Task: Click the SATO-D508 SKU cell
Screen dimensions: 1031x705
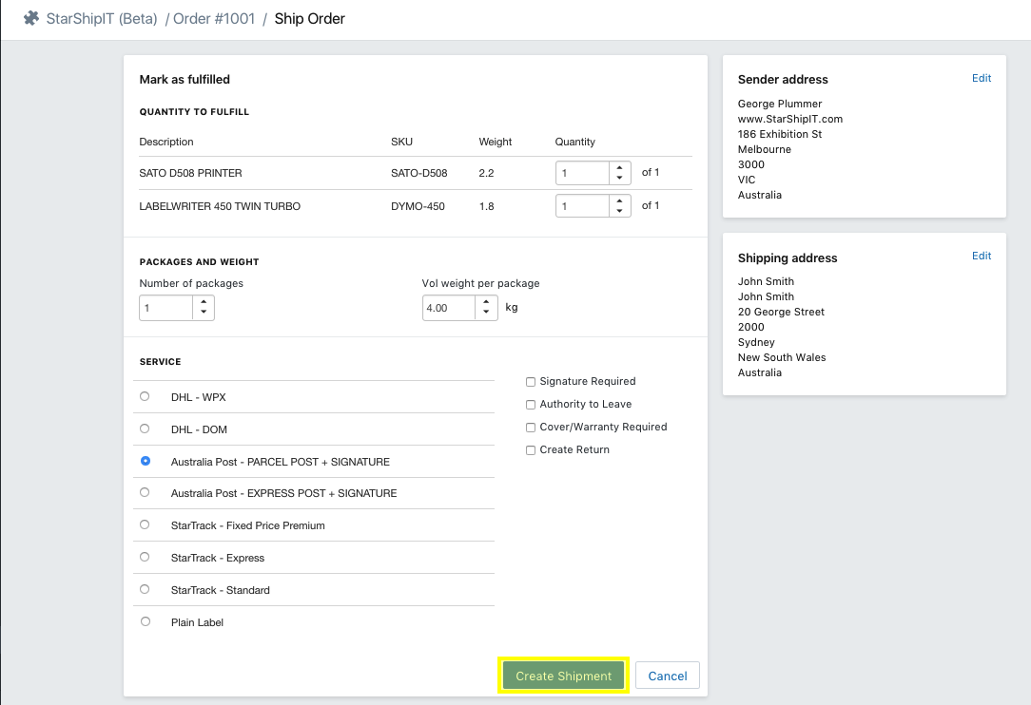Action: [418, 173]
